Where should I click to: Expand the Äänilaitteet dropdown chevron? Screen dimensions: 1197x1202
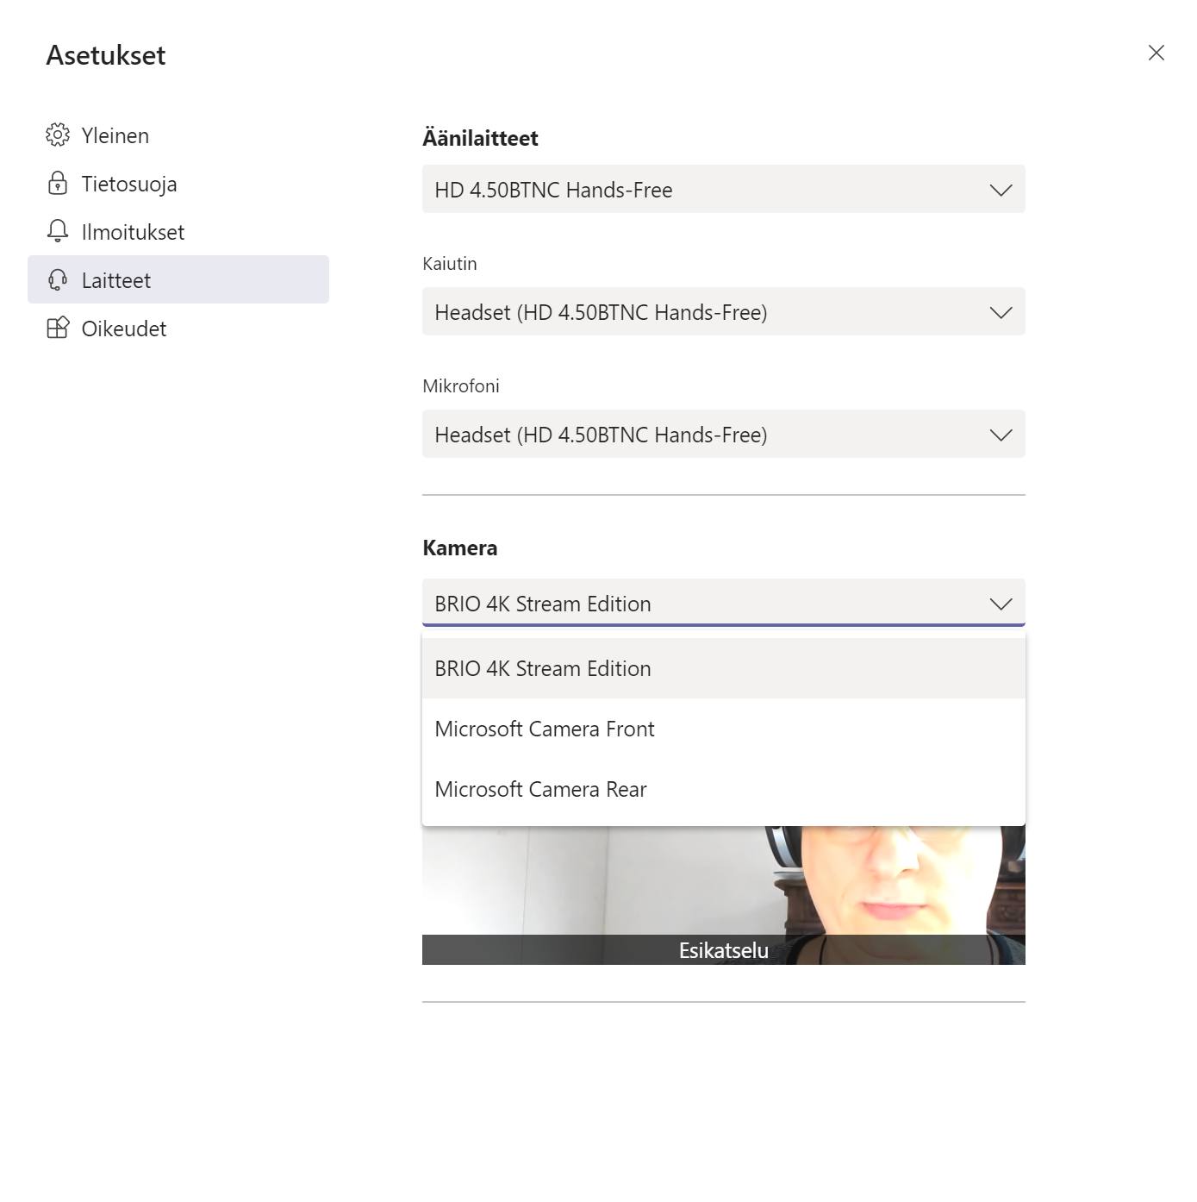pyautogui.click(x=1000, y=190)
